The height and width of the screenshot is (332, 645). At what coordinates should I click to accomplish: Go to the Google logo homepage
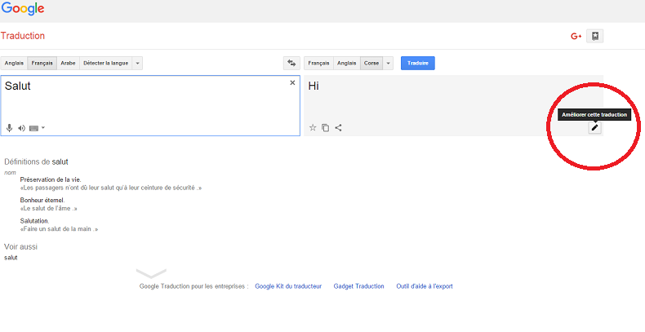(23, 9)
